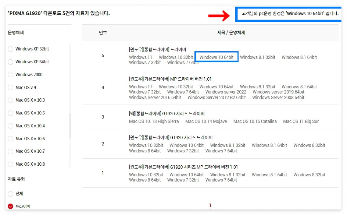Click Windows server 2022 text
The width and height of the screenshot is (347, 215).
point(226,92)
